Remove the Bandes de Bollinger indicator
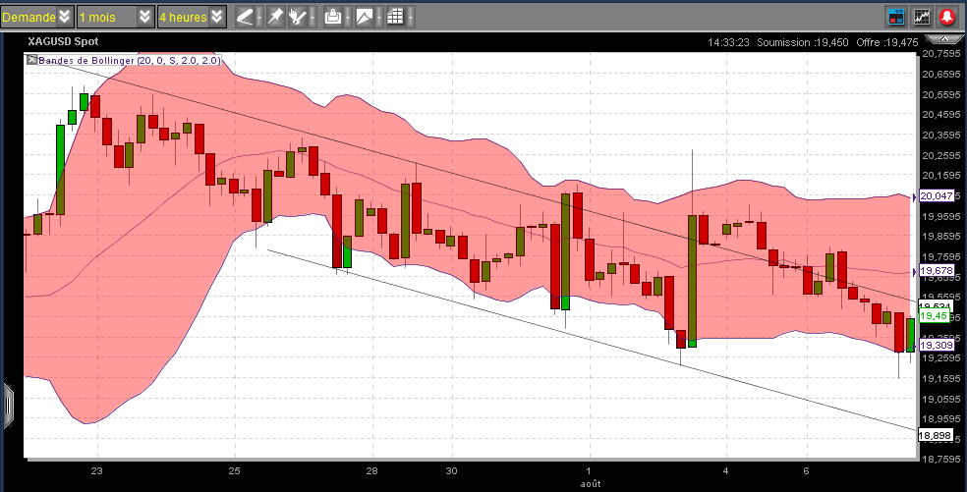967x492 pixels. pos(30,60)
